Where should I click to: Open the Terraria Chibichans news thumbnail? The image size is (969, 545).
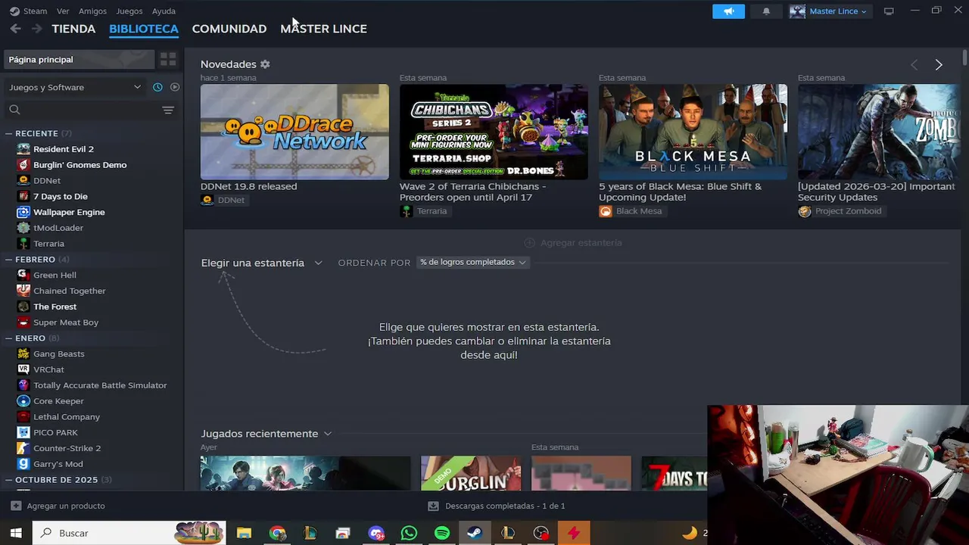[x=494, y=132]
